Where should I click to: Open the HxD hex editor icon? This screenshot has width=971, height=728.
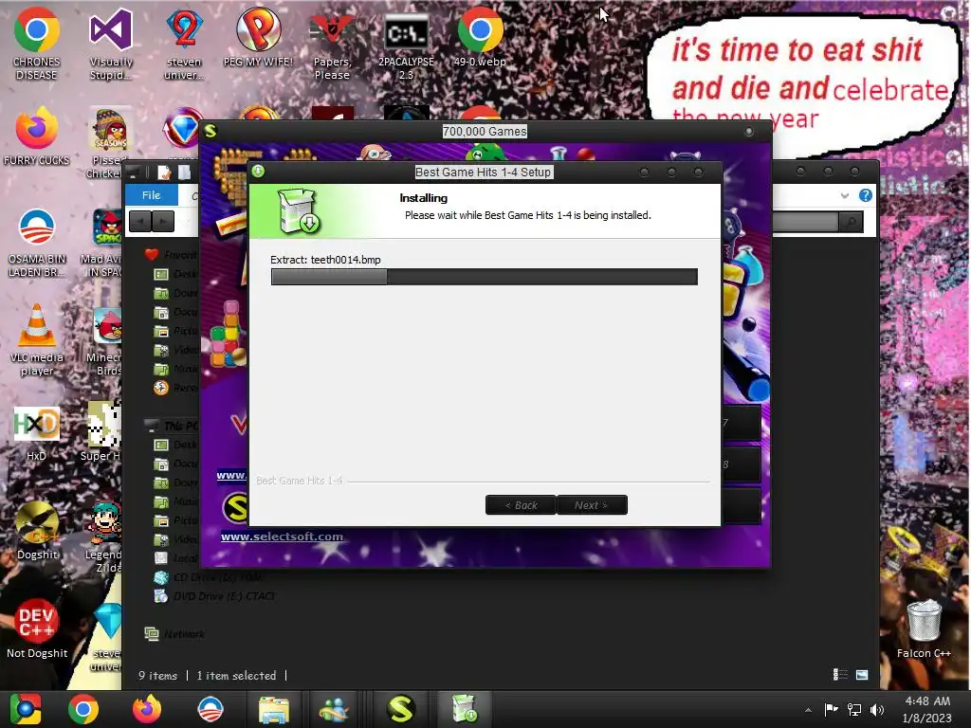pos(37,433)
